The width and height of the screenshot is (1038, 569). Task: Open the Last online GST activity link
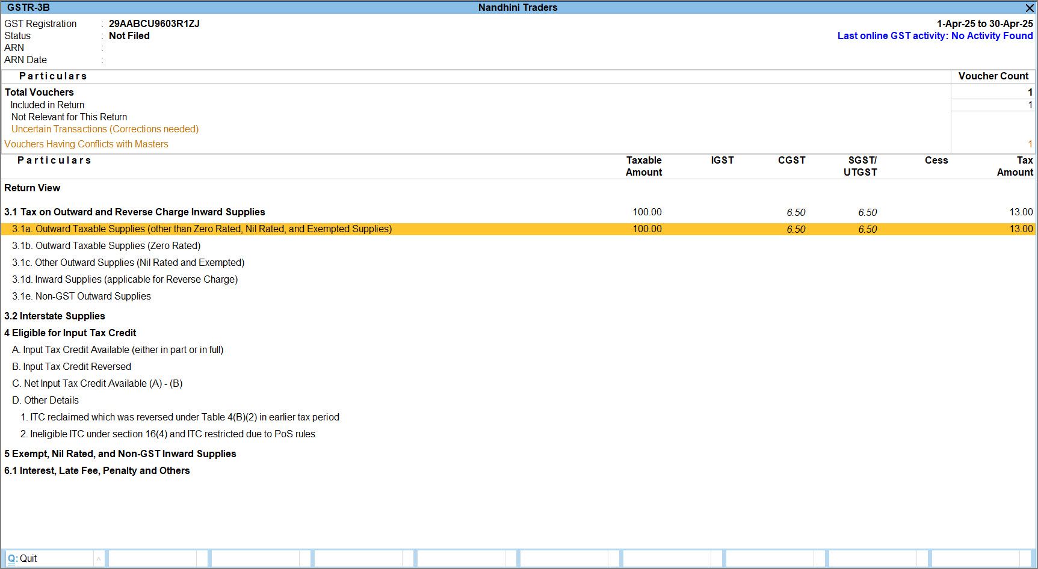pos(935,36)
